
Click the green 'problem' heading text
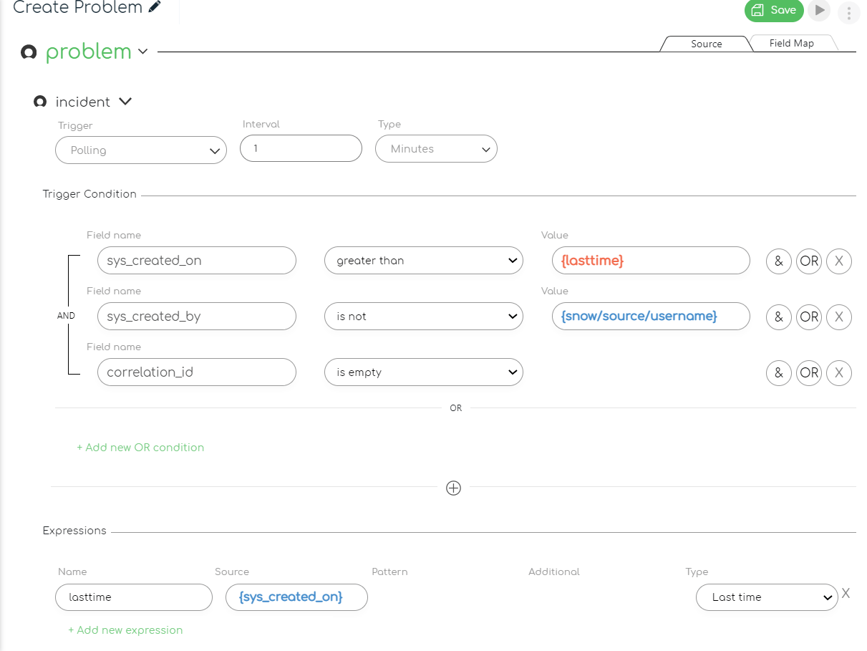(89, 52)
